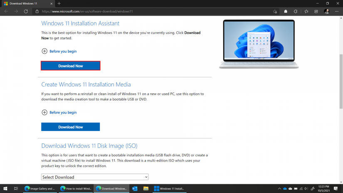Viewport: 343px width, 193px height.
Task: Show hidden system tray icons chevron
Action: pos(279,188)
